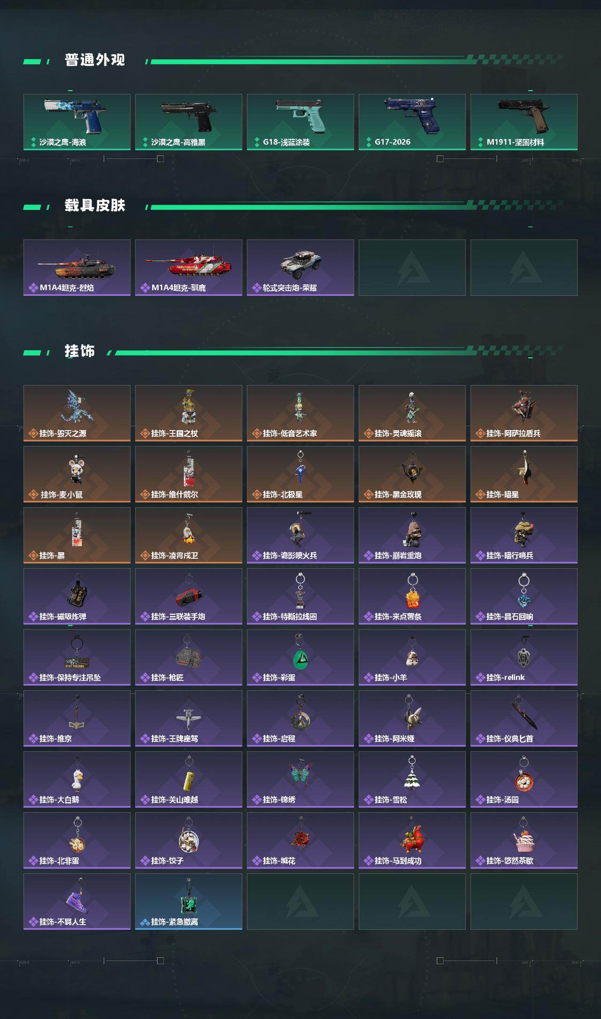Viewport: 601px width, 1019px height.
Task: Open the G18-浅蓝涂装 skin card
Action: [300, 122]
